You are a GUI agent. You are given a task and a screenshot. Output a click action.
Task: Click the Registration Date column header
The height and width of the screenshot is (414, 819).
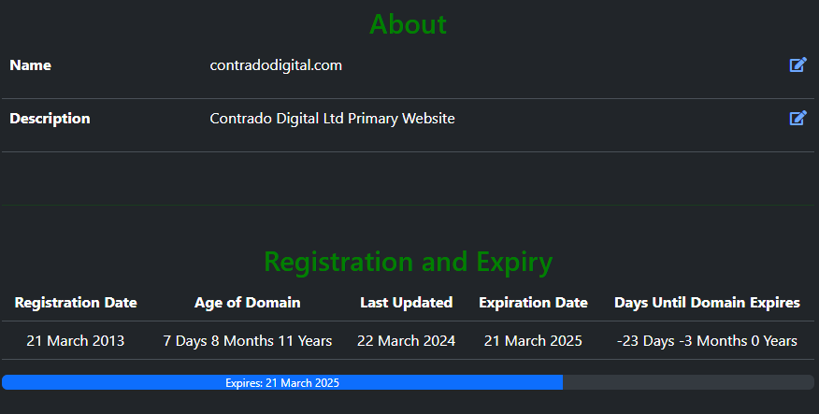point(76,303)
